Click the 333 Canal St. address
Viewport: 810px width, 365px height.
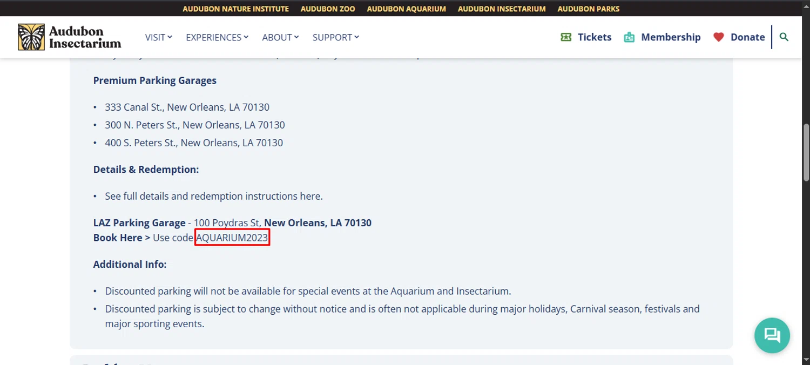[x=187, y=107]
